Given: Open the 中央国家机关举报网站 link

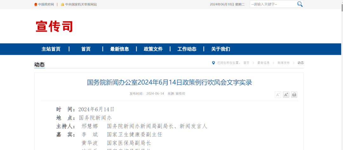Looking at the screenshot, I should click(x=81, y=4).
